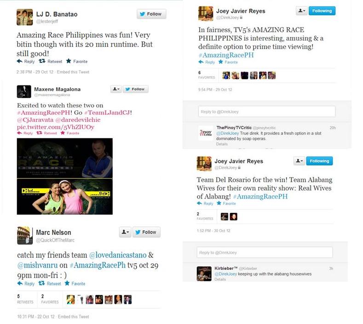The height and width of the screenshot is (324, 363).
Task: Click Favorite star on LJ D. Banatao's tweet
Action: (x=69, y=61)
